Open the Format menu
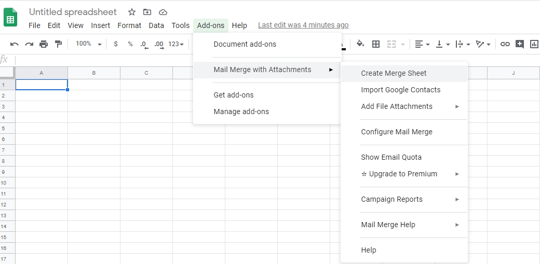Image resolution: width=540 pixels, height=264 pixels. [129, 25]
